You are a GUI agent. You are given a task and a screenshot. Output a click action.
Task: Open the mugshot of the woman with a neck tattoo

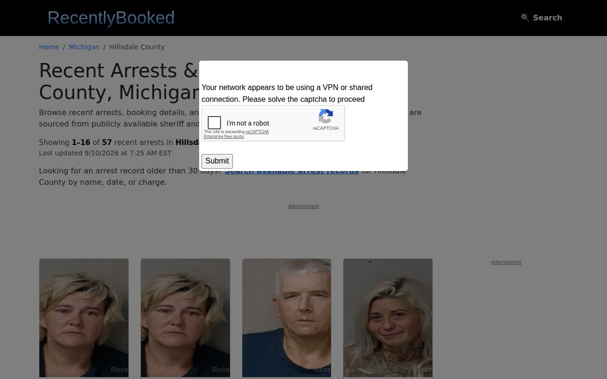point(388,318)
